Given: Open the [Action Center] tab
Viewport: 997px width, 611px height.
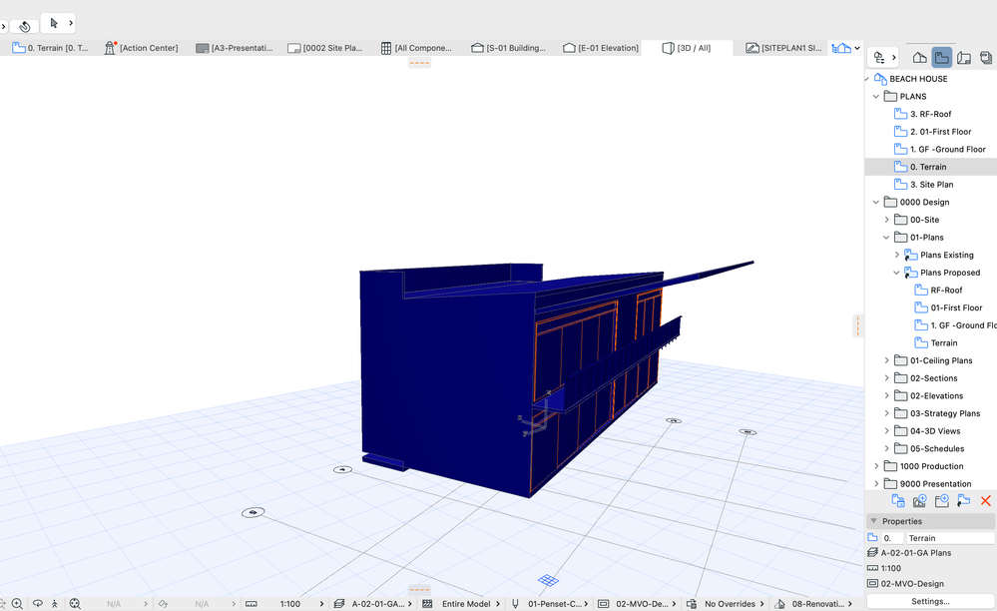Looking at the screenshot, I should point(143,47).
